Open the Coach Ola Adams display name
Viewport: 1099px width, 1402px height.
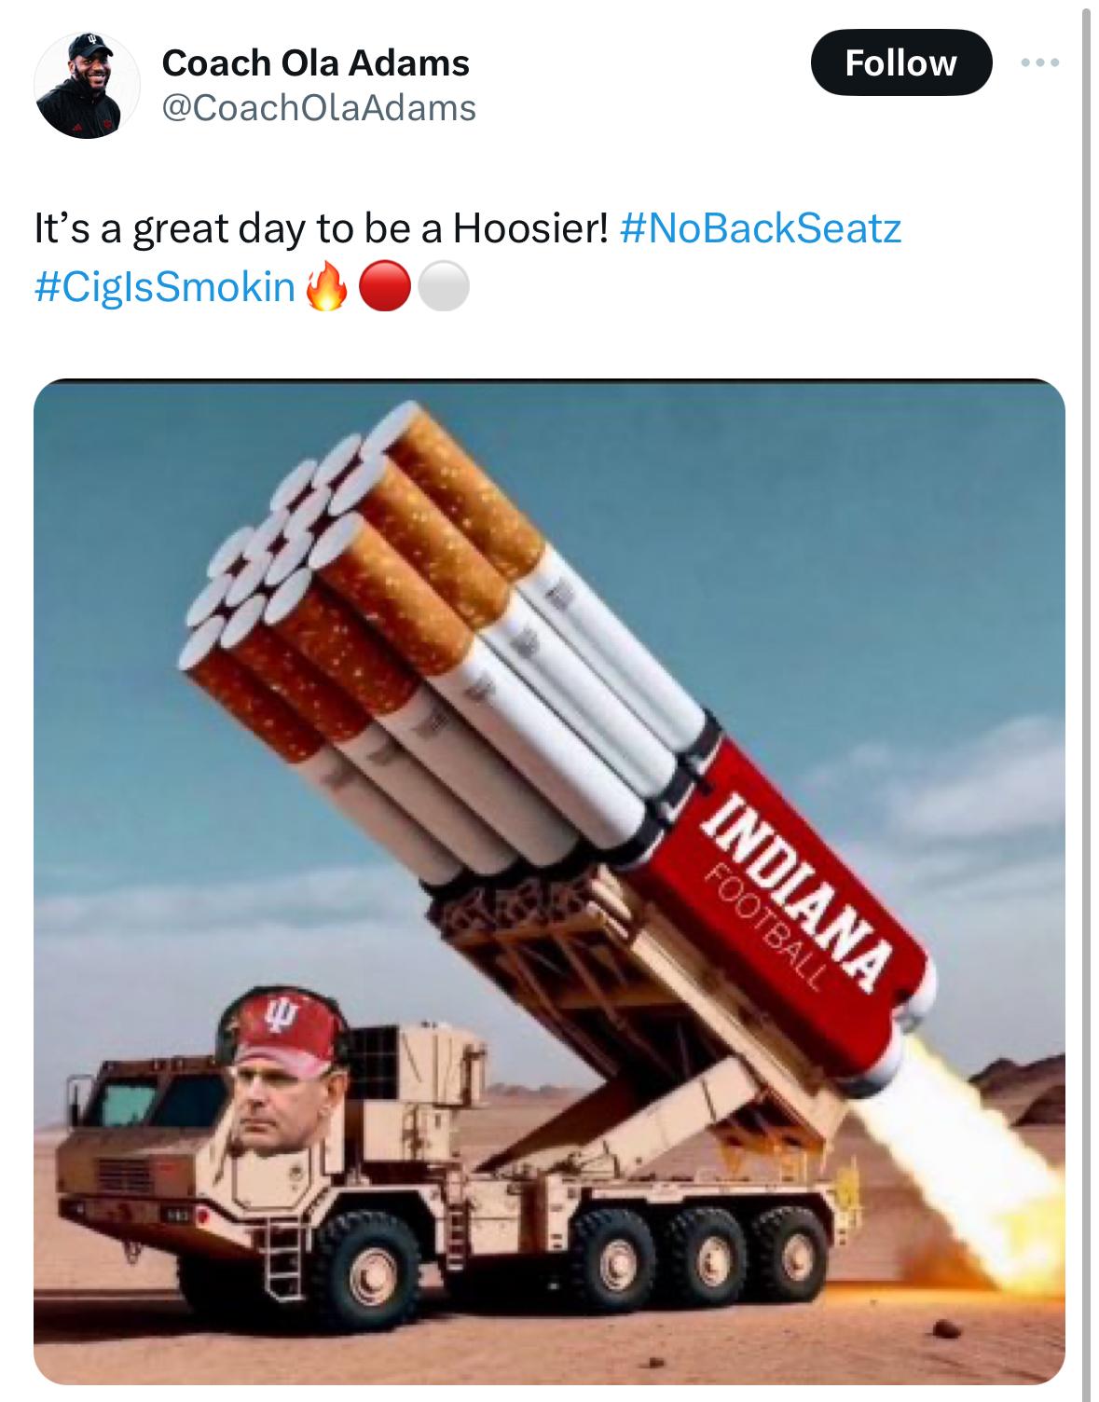pyautogui.click(x=315, y=62)
